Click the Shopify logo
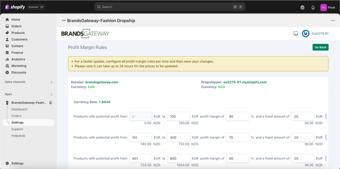 [15, 7]
